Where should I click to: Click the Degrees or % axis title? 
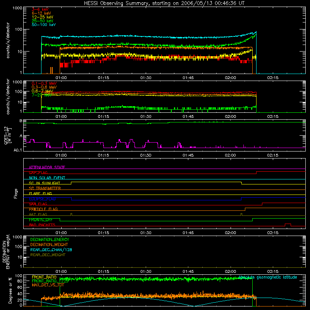(x=10, y=290)
